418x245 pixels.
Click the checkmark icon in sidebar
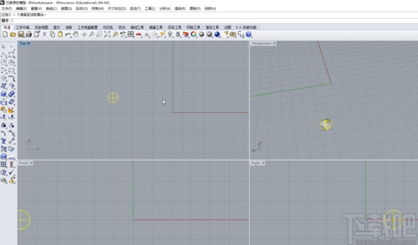tap(11, 172)
